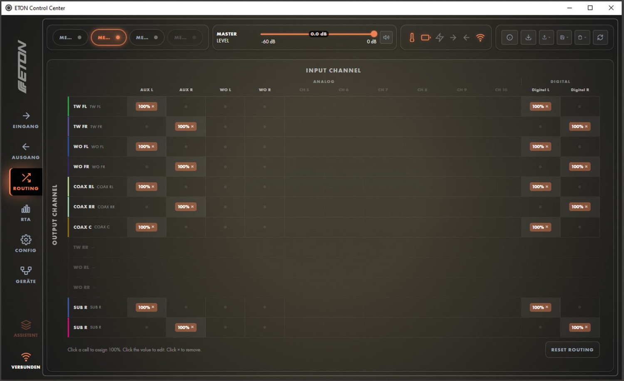This screenshot has height=381, width=624.
Task: Open the save disk dropdown button
Action: click(x=564, y=37)
